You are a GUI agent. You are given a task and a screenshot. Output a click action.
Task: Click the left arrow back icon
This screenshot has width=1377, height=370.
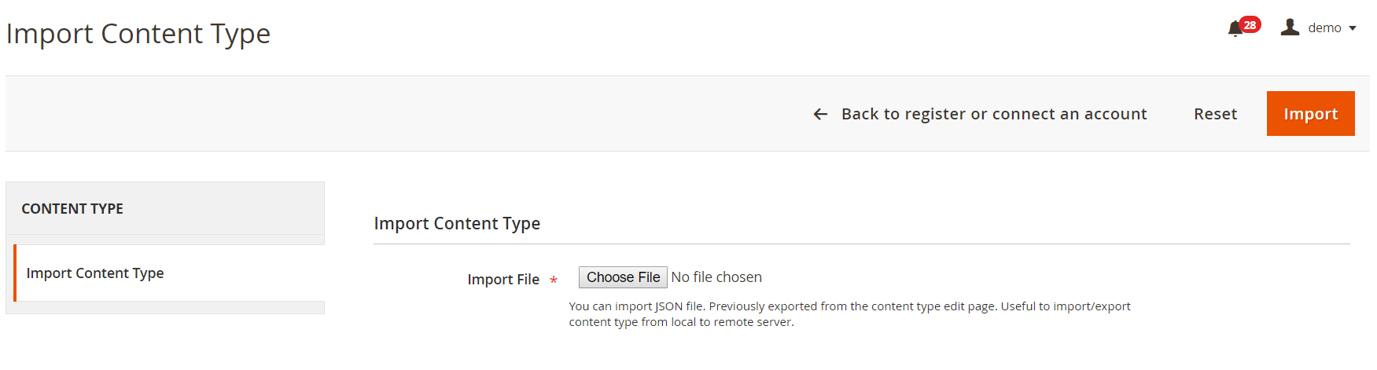pos(820,115)
